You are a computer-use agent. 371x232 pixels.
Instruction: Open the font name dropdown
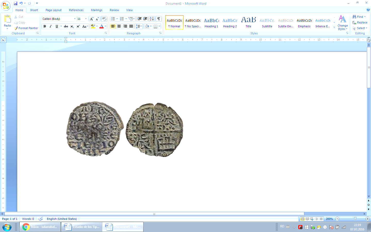coord(75,19)
